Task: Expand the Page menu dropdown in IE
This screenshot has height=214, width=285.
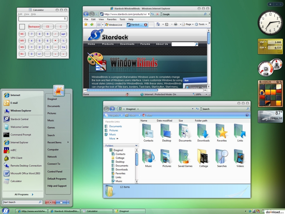Action: [193, 24]
